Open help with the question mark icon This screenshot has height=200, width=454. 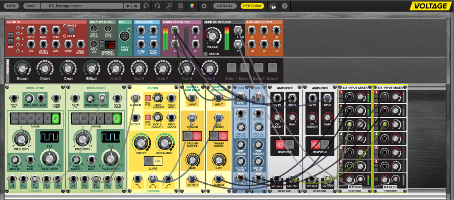pyautogui.click(x=284, y=6)
